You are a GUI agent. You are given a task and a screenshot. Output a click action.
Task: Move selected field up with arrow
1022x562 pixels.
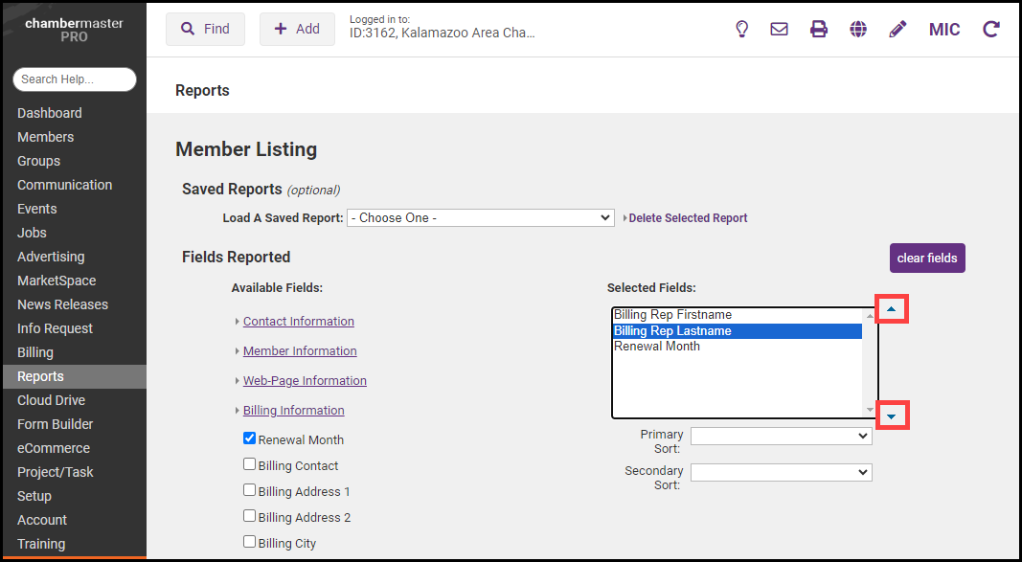pyautogui.click(x=892, y=309)
